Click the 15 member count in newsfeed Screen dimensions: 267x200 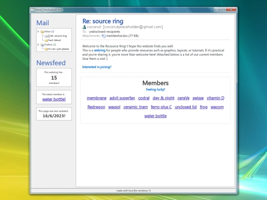coord(54,78)
